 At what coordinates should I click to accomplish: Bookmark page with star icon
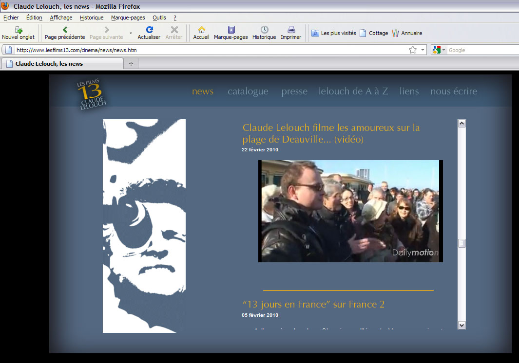(413, 50)
